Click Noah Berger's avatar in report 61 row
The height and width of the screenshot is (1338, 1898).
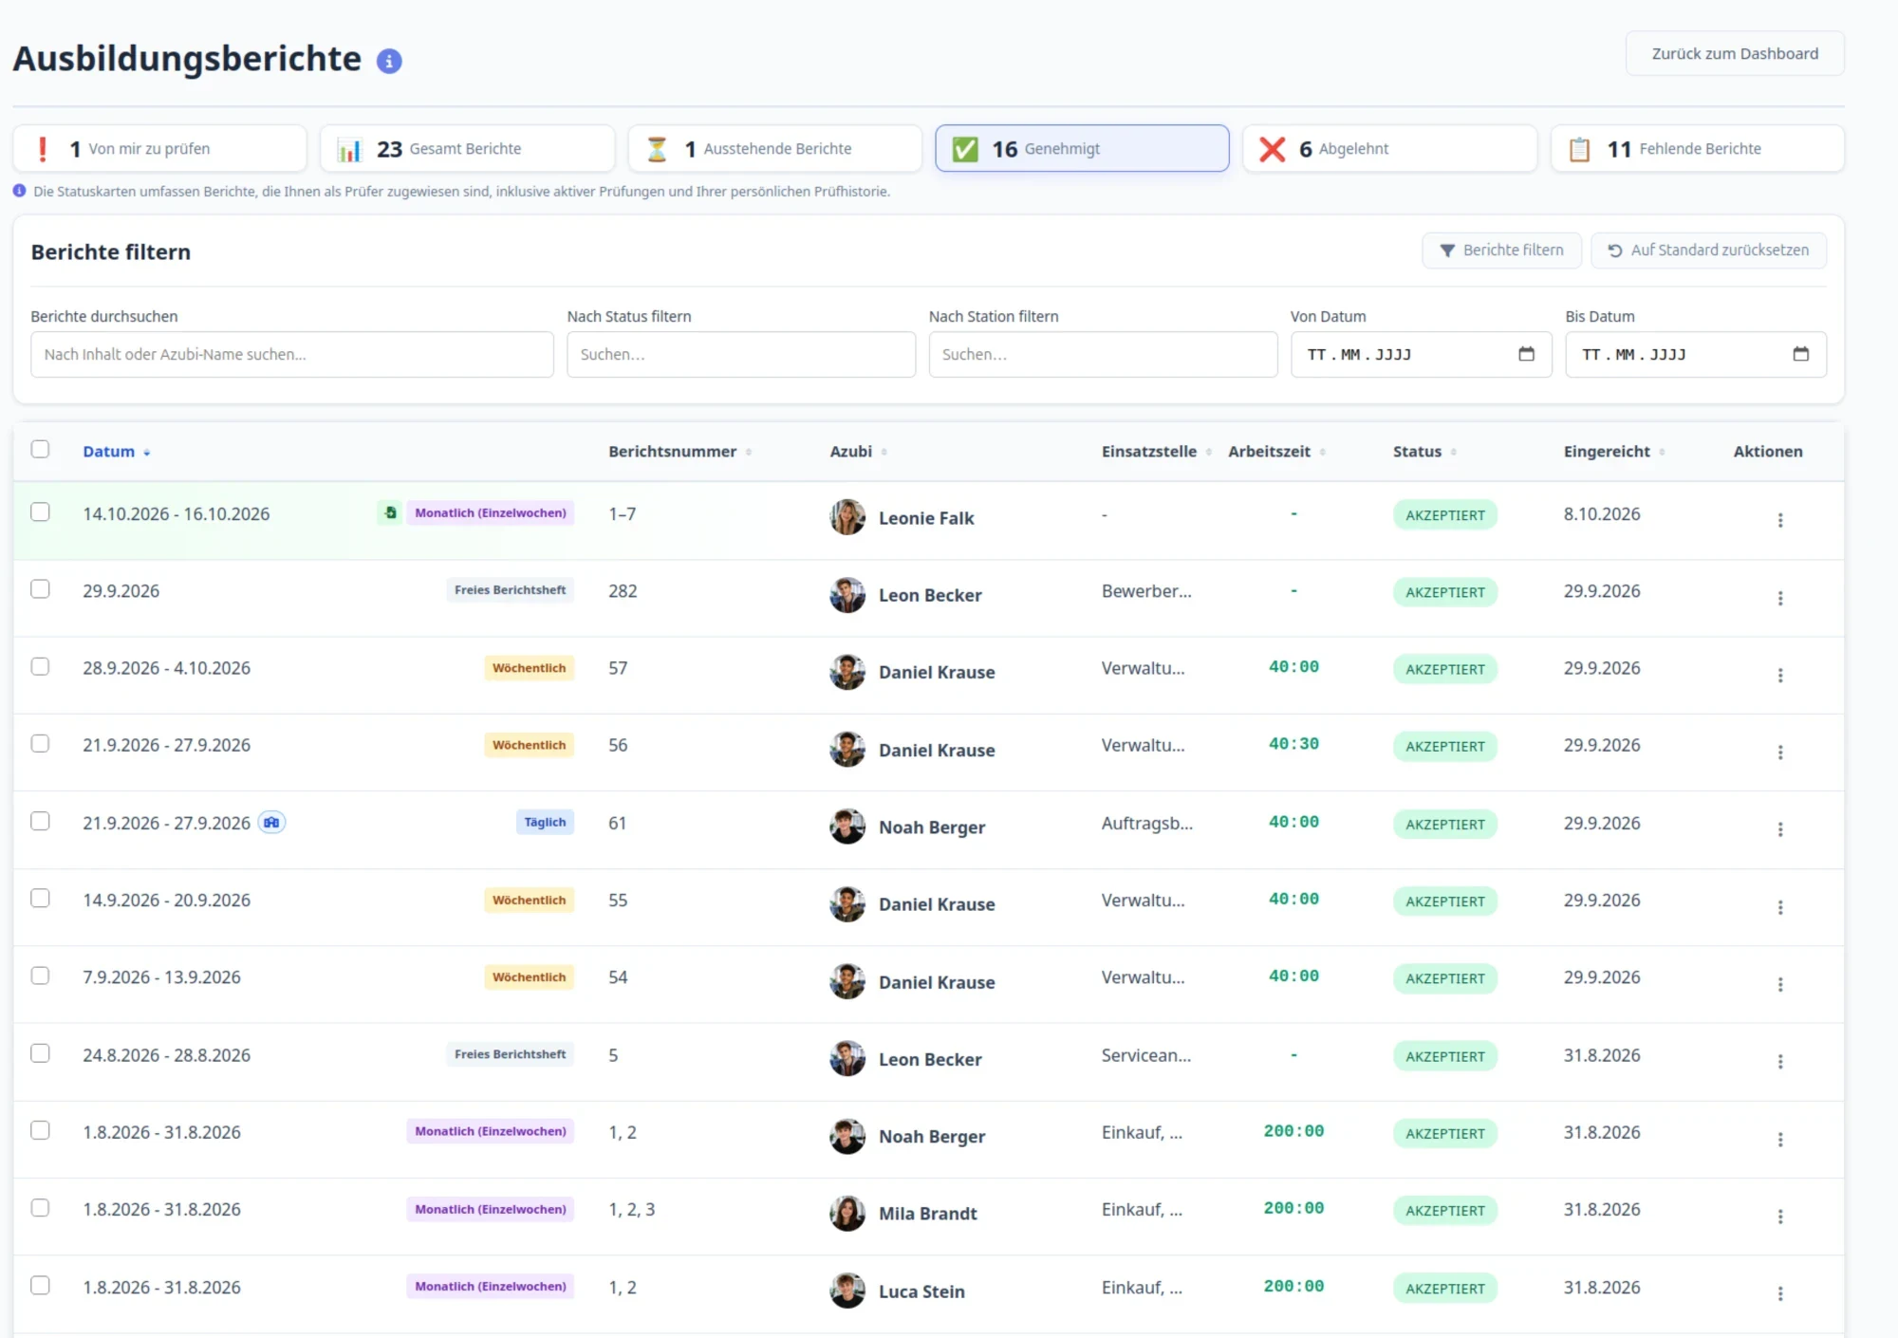coord(847,827)
